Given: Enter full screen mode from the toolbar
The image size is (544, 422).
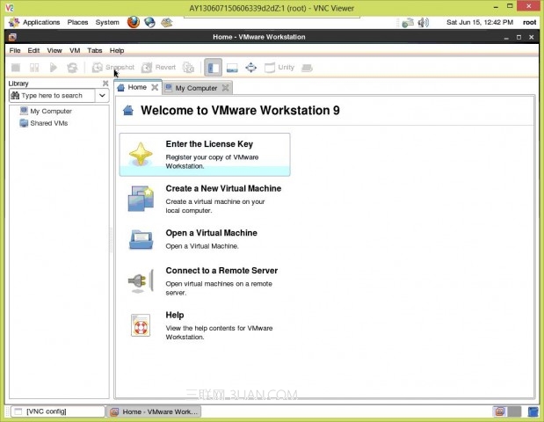Looking at the screenshot, I should [251, 68].
